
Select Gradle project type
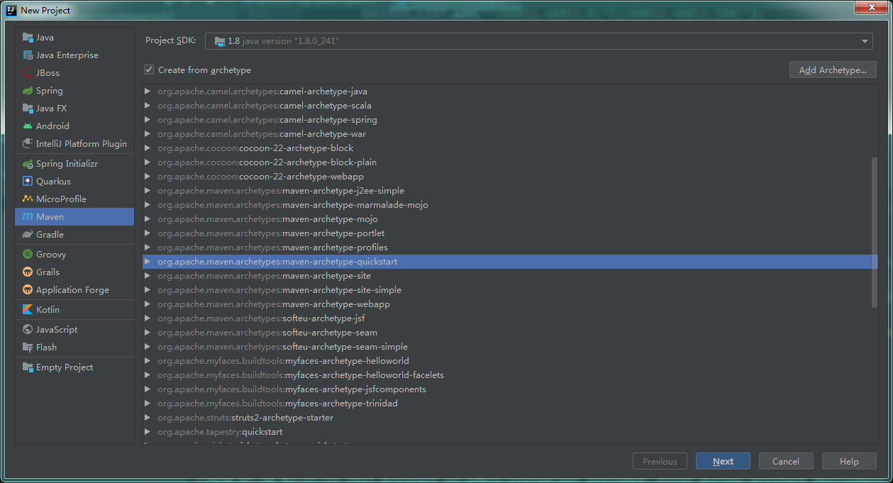click(74, 235)
